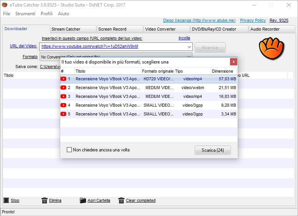Click the Stop square icon
298x216 pixels.
pos(6,200)
